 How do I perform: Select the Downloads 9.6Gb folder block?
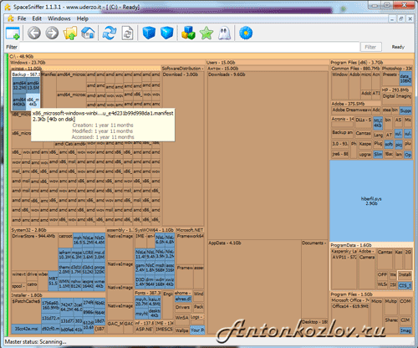(268, 156)
